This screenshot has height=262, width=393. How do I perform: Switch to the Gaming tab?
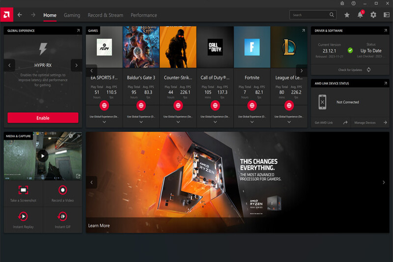(72, 15)
